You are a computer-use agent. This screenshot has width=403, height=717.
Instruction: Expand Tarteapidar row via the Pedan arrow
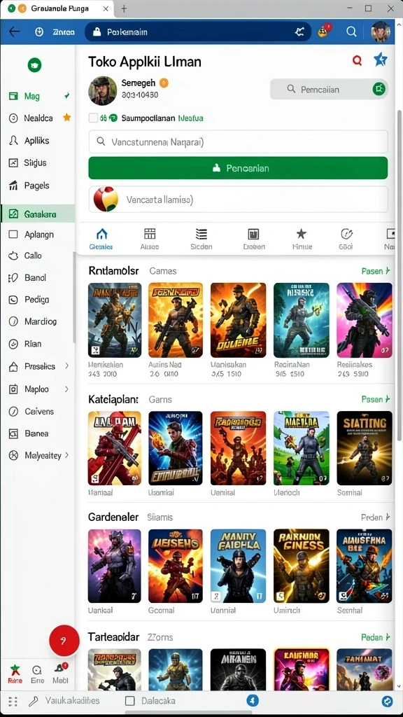(x=376, y=637)
